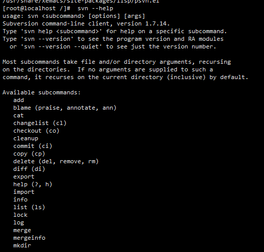Click the 'mkdir' subcommand at bottom

coord(22,245)
